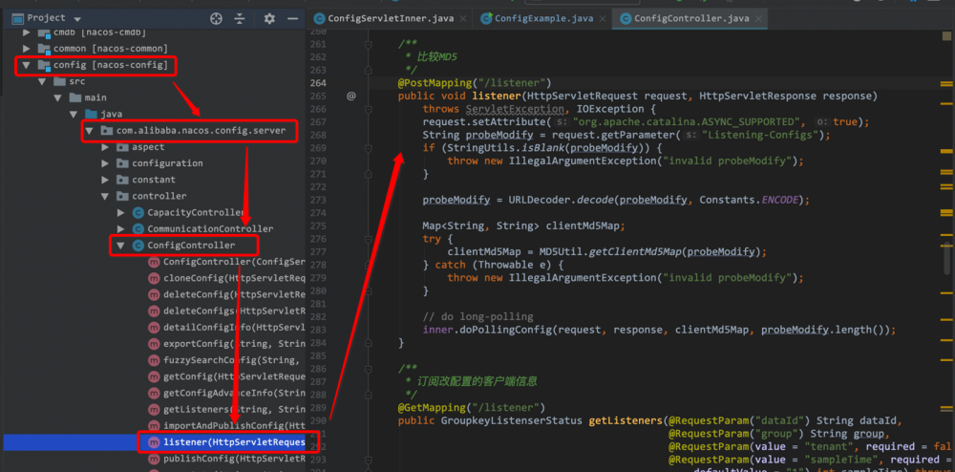Click the @ gutter icon at line 265
The image size is (955, 472).
tap(350, 96)
